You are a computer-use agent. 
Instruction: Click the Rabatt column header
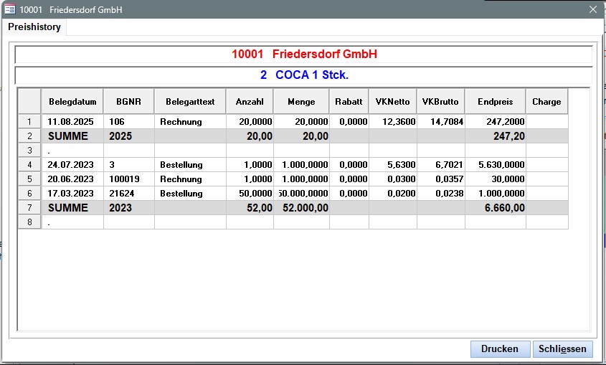coord(349,102)
